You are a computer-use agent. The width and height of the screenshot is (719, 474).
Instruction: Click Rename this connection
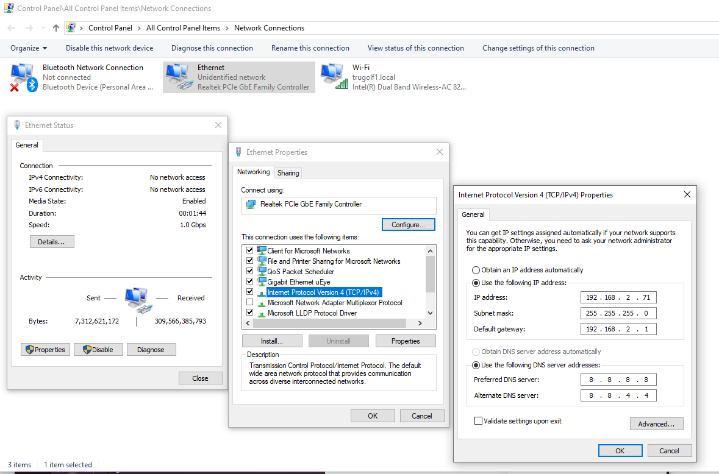click(310, 48)
